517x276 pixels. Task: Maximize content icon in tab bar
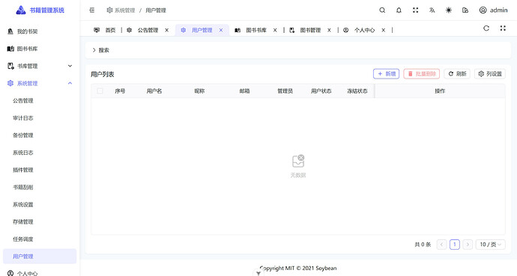coord(503,28)
